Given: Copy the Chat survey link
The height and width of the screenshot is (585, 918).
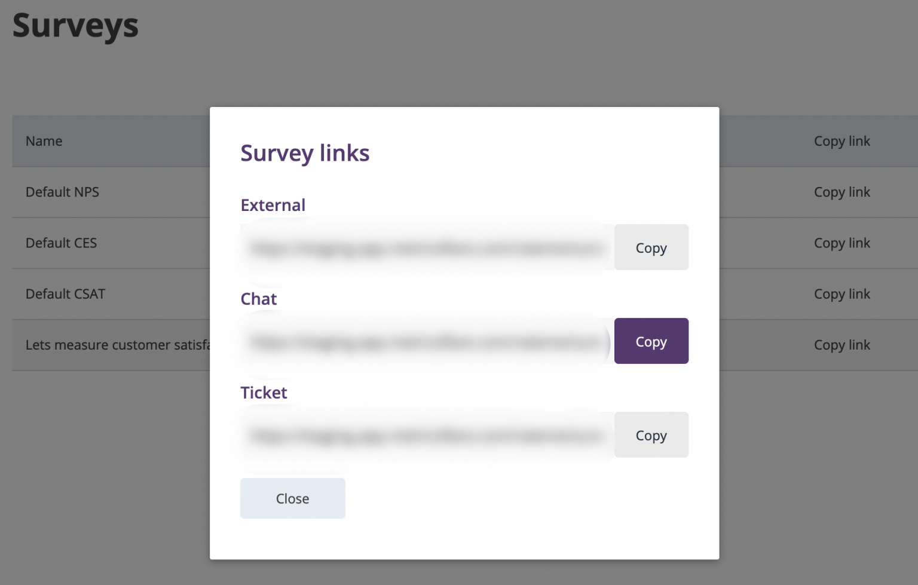Looking at the screenshot, I should click(651, 341).
